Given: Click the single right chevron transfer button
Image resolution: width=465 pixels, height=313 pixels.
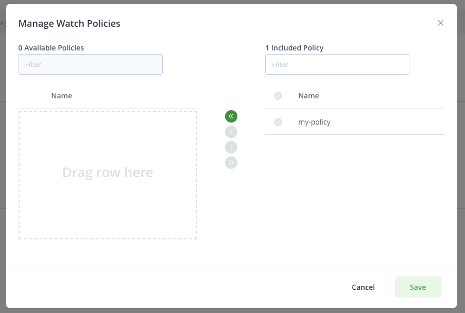Looking at the screenshot, I should tap(231, 147).
